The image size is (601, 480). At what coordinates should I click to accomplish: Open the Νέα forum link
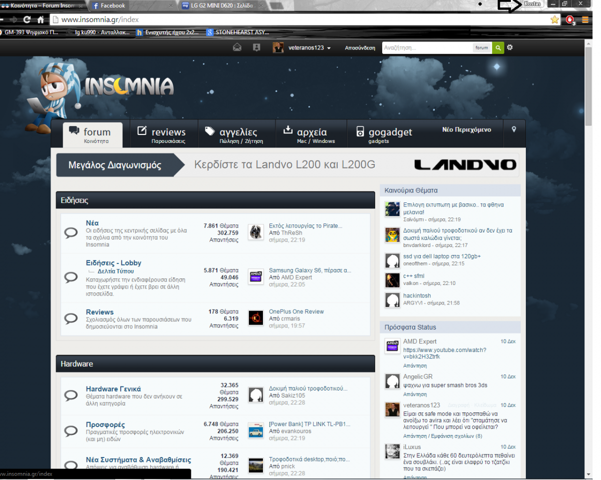(x=92, y=223)
